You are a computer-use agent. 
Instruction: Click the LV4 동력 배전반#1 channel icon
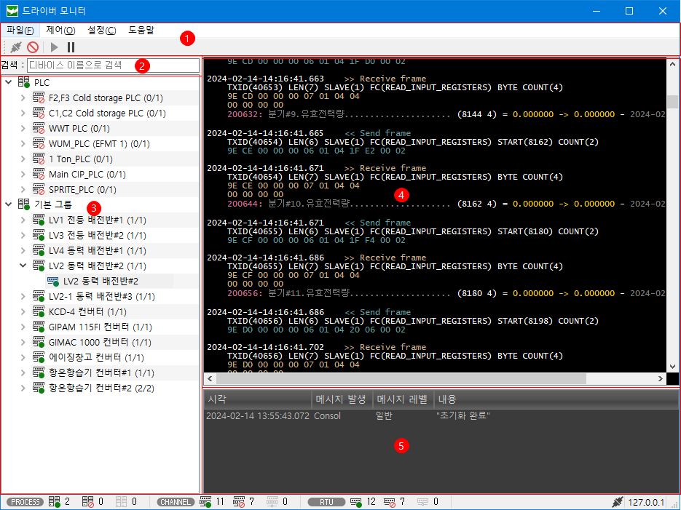pos(39,250)
